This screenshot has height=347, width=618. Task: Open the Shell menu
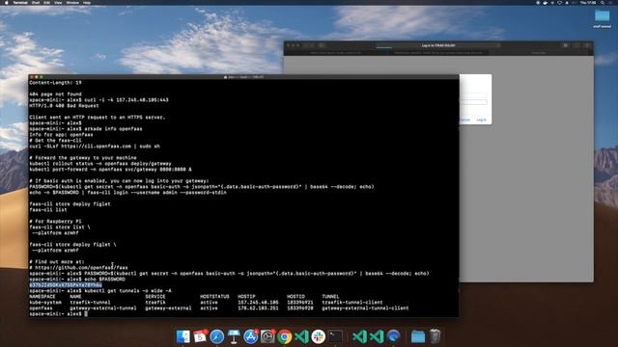pyautogui.click(x=36, y=2)
